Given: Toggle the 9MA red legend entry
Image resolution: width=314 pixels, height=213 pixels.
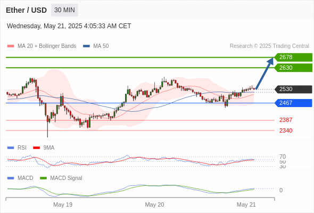Looking at the screenshot, I should 44,148.
